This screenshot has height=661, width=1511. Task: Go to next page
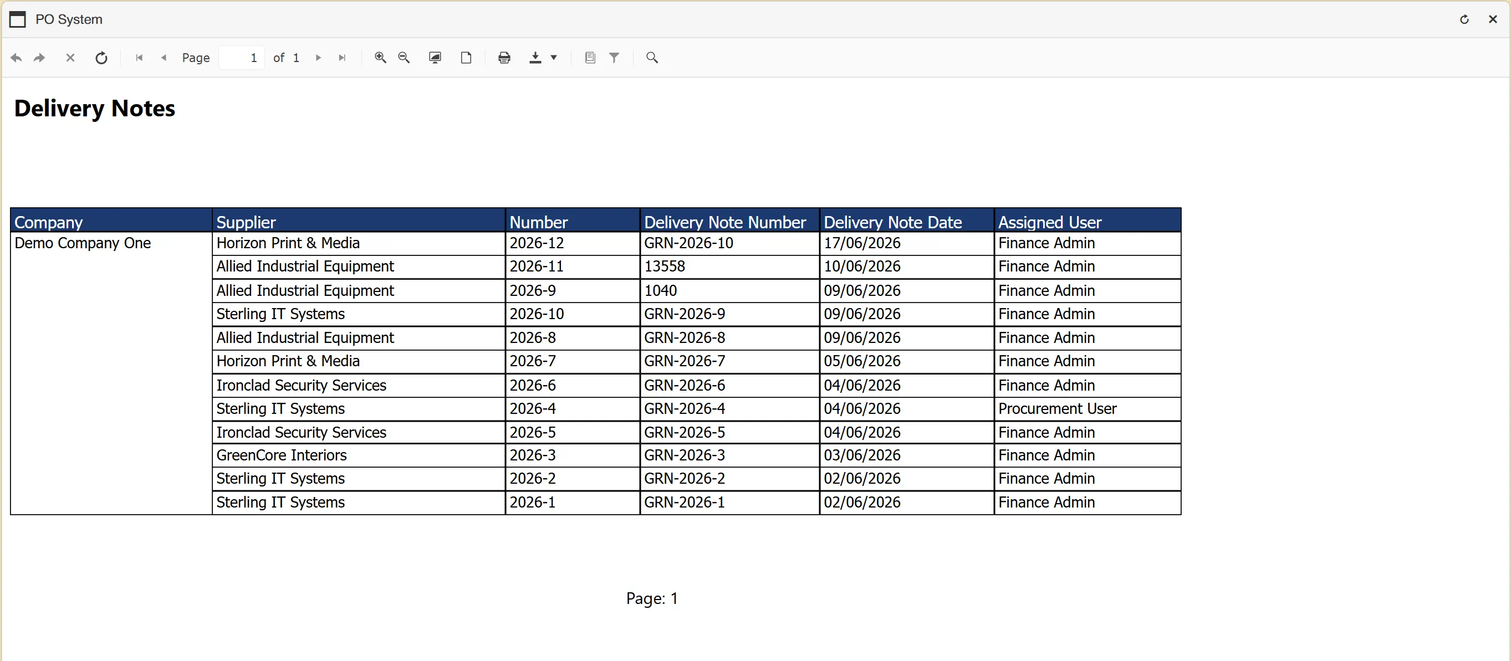tap(319, 58)
